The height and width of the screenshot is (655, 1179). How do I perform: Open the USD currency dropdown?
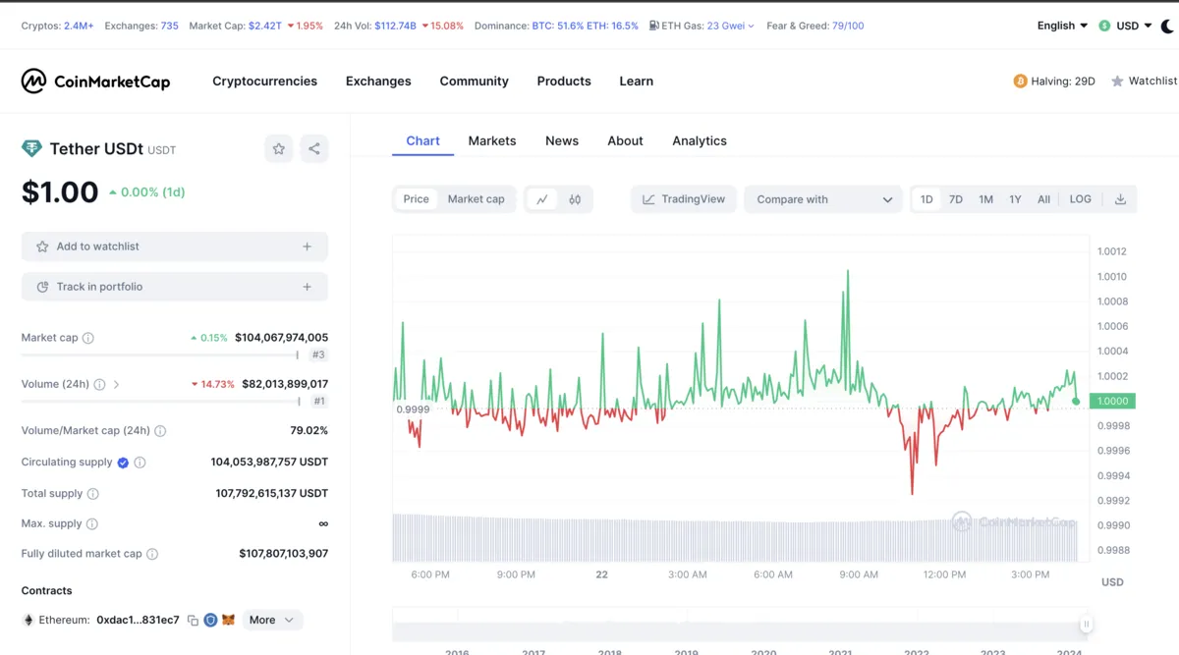(x=1134, y=26)
